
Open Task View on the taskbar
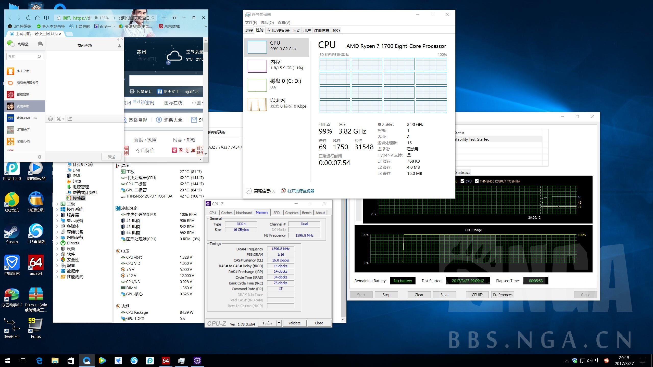[x=23, y=361]
